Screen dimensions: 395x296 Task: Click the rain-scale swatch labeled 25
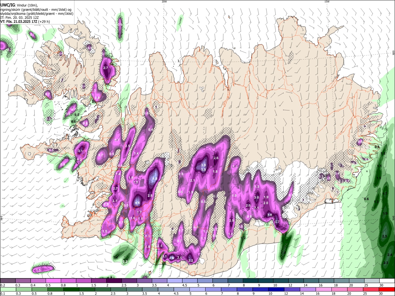coord(371,289)
